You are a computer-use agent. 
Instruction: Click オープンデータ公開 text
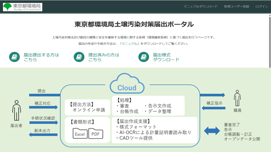coord(242,139)
